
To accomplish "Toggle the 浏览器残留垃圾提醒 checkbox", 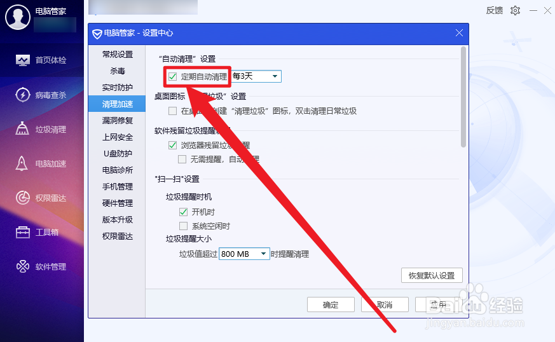I will (173, 145).
